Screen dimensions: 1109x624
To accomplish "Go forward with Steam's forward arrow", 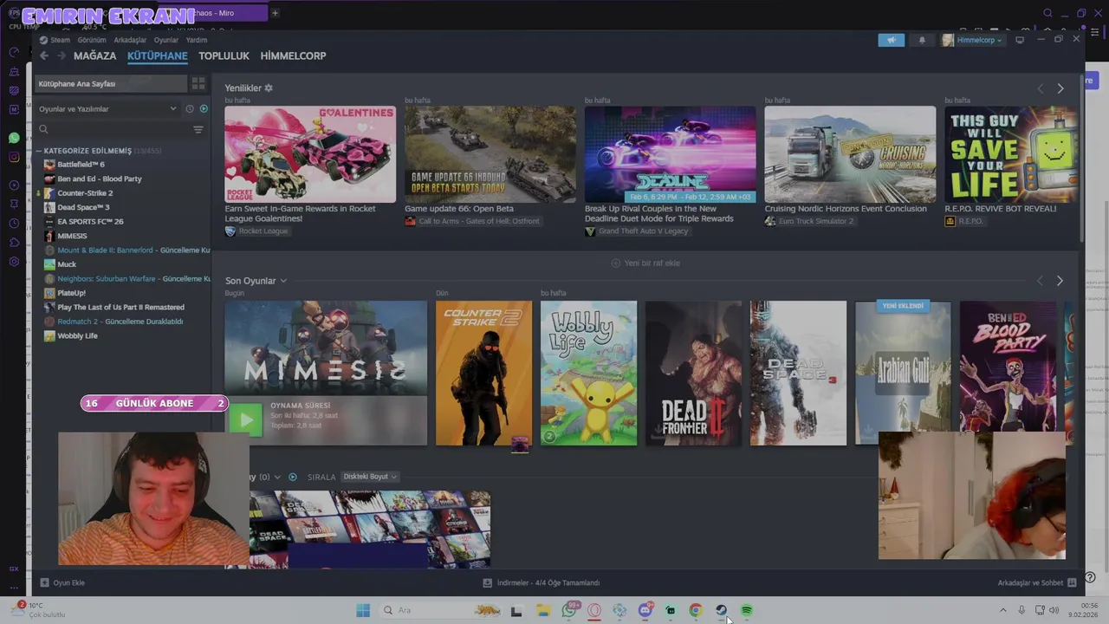I will [x=62, y=55].
